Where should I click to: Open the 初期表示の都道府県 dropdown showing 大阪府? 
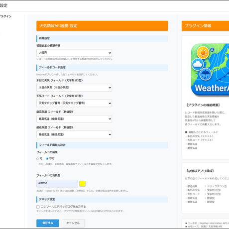pos(74,53)
